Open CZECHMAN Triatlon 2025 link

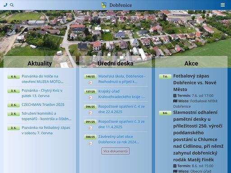pos(43,105)
